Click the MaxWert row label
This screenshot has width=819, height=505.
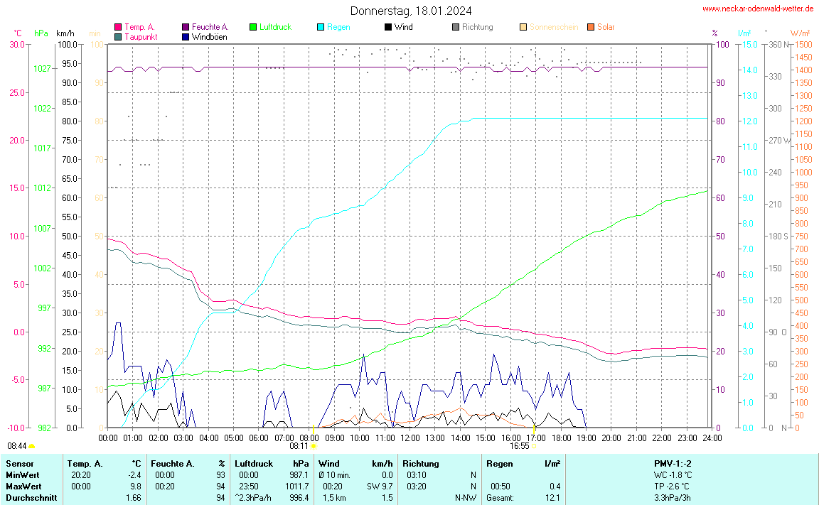pos(21,486)
